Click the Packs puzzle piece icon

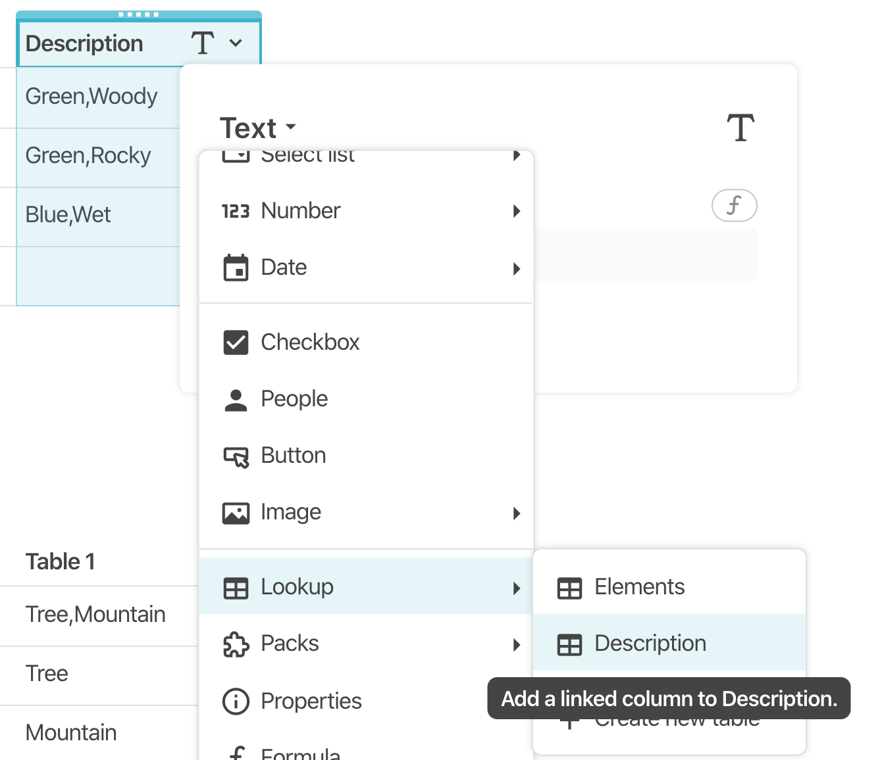[236, 644]
